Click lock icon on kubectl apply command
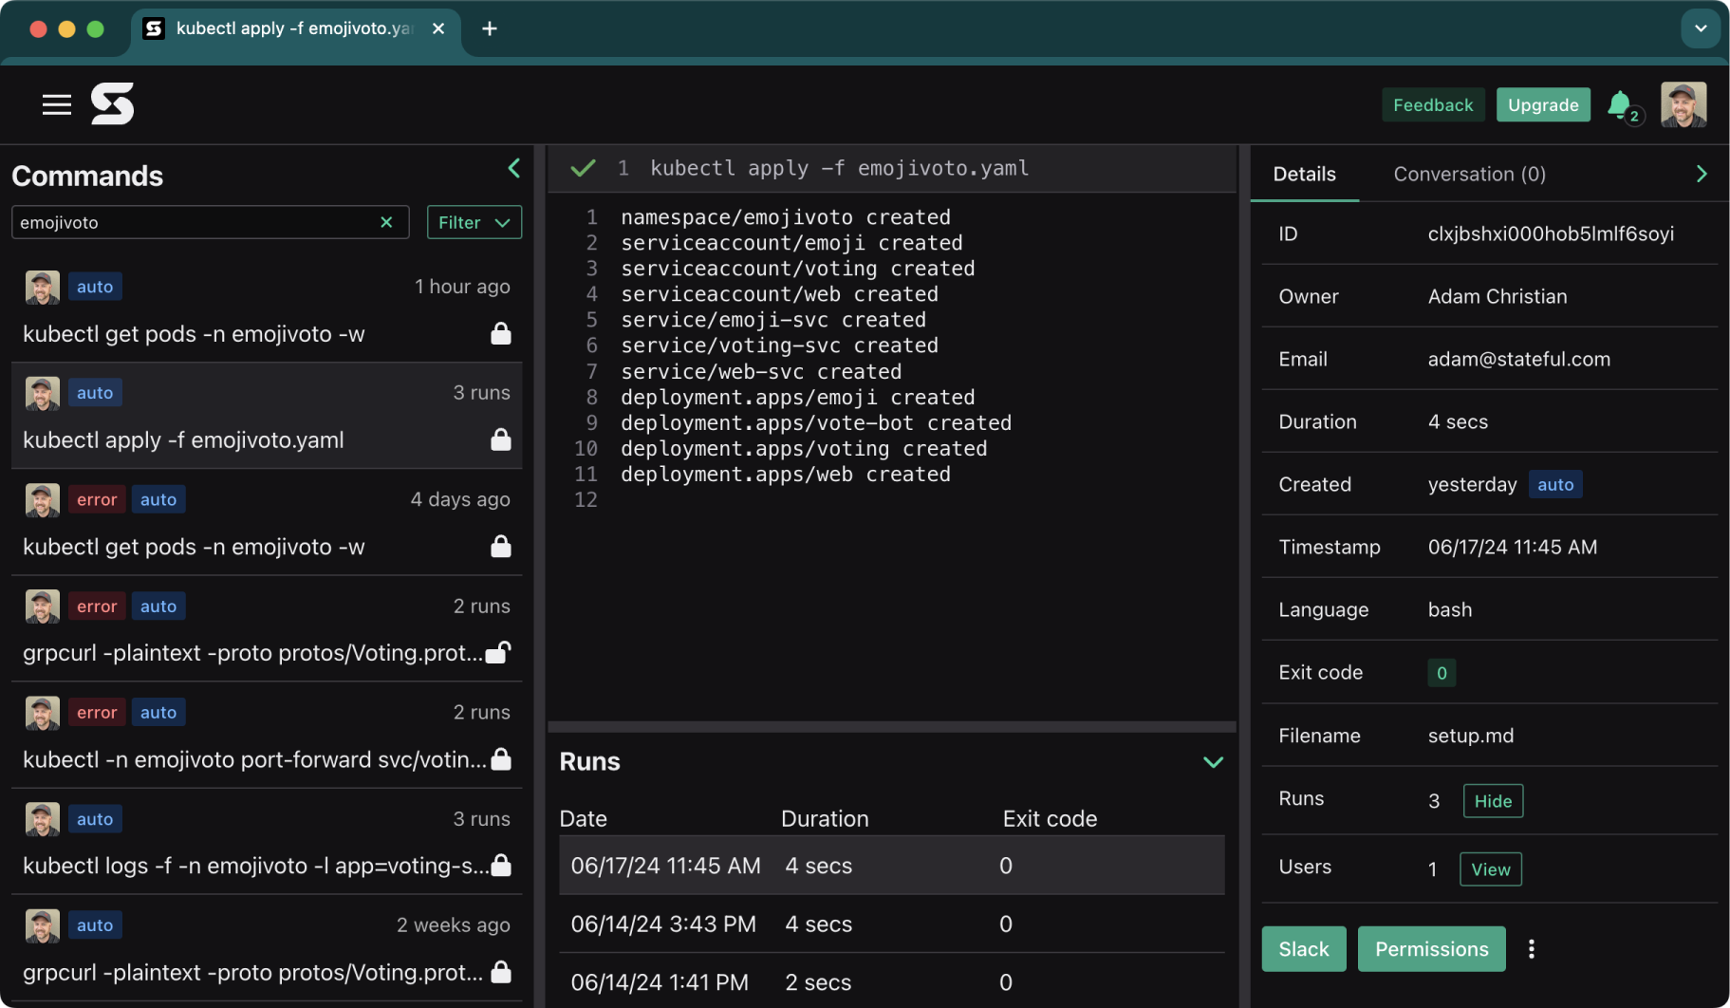The width and height of the screenshot is (1730, 1008). pos(501,439)
